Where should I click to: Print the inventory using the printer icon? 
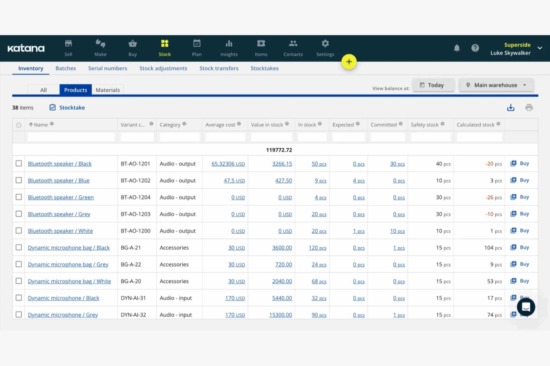(x=529, y=107)
